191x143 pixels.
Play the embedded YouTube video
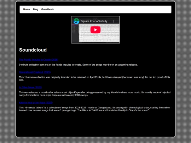(x=95, y=30)
